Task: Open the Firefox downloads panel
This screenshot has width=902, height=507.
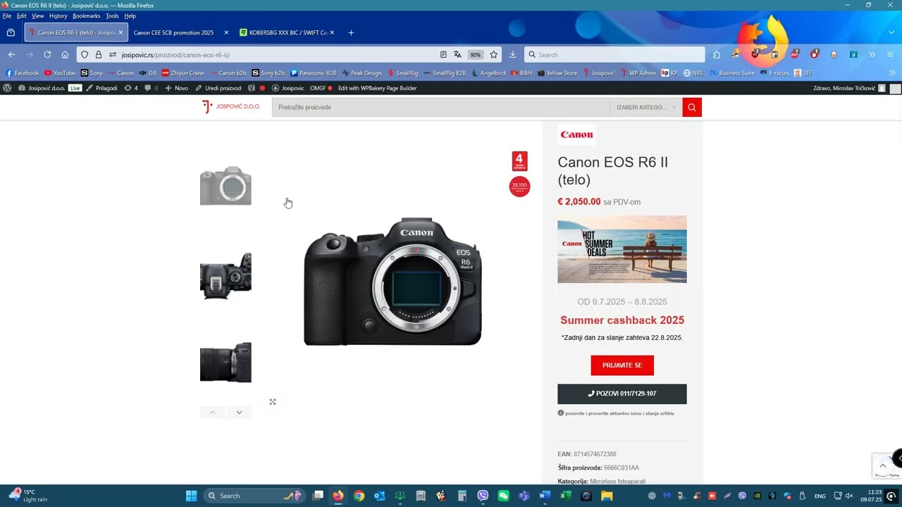Action: [512, 54]
